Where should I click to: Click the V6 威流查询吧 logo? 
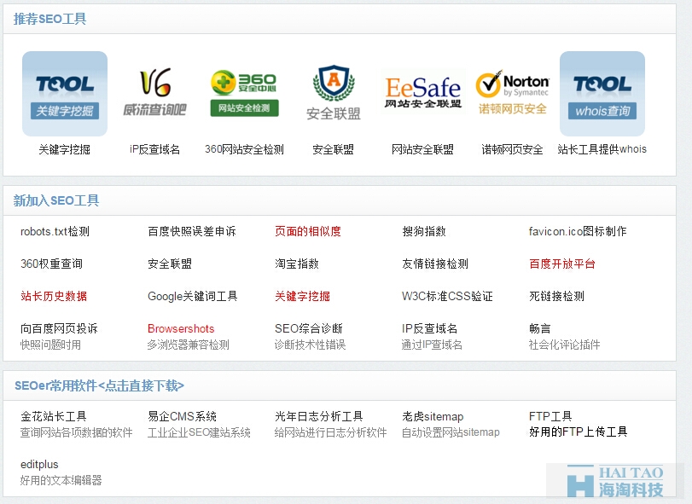pyautogui.click(x=154, y=92)
